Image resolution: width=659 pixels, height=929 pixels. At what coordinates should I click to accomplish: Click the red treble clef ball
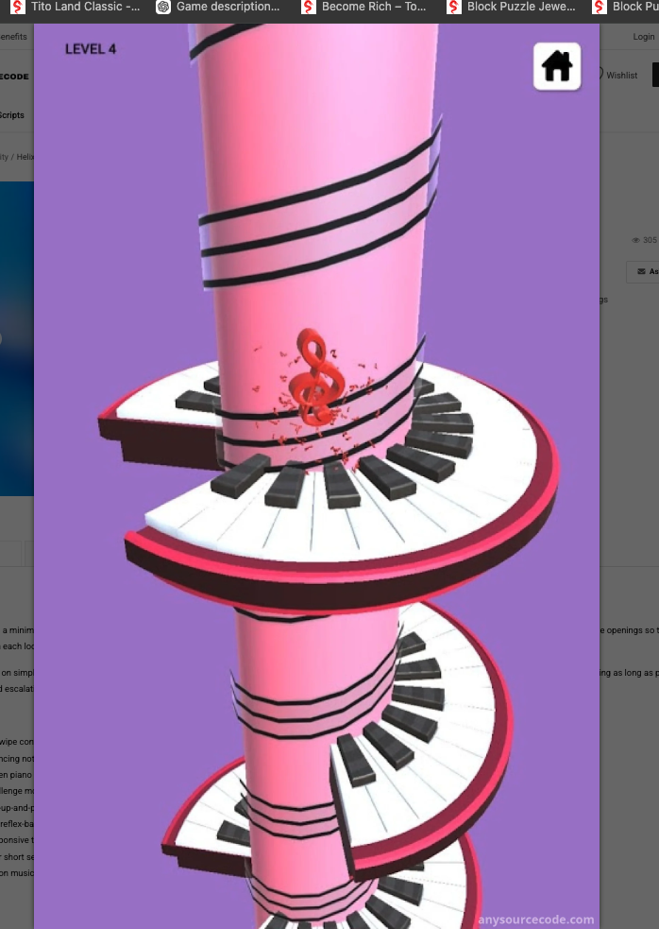click(x=315, y=377)
